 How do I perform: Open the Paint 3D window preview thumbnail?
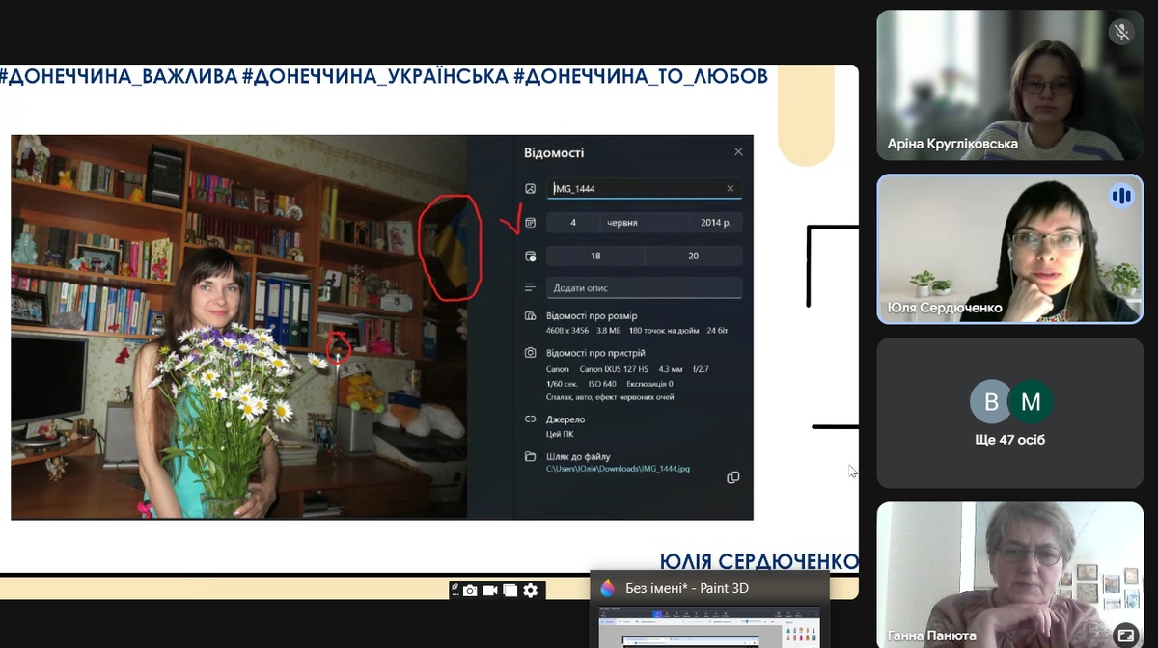click(x=709, y=627)
